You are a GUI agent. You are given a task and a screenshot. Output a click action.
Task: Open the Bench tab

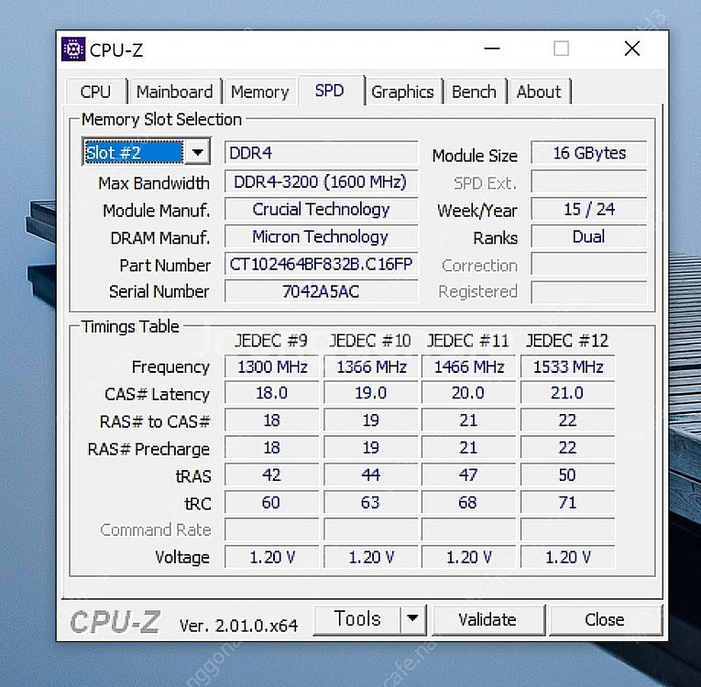[x=474, y=92]
